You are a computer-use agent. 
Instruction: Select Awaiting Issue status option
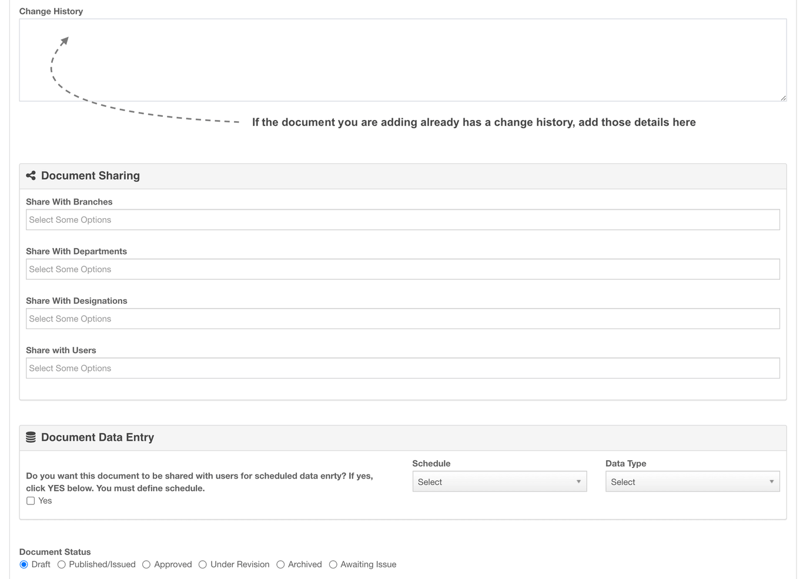333,564
